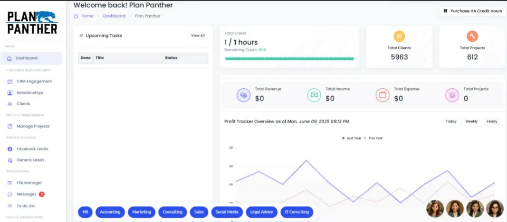Click the HR category pill

click(x=86, y=212)
